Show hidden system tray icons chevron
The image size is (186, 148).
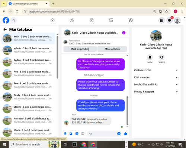(149, 144)
